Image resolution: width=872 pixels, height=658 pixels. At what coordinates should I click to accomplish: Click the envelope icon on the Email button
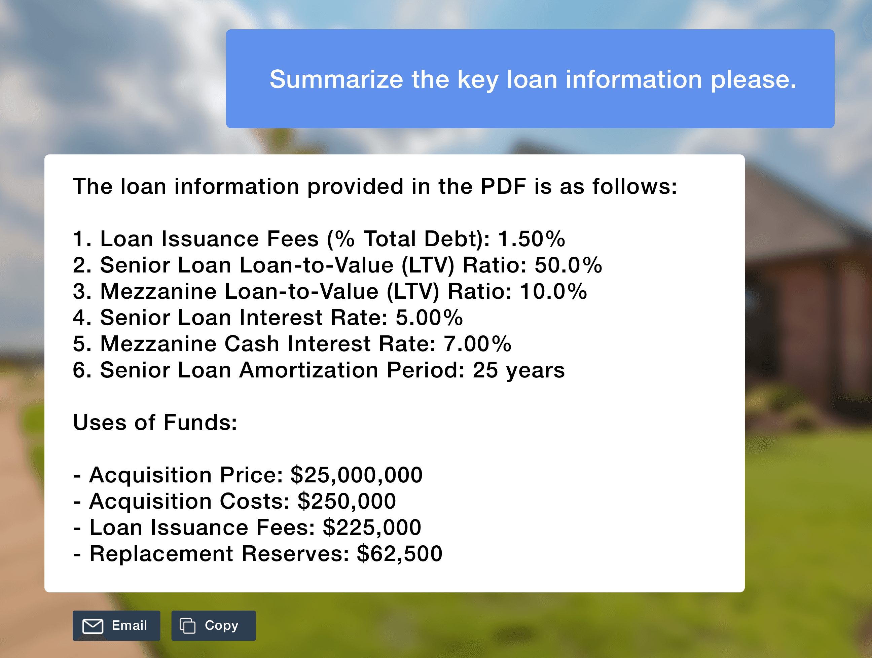pyautogui.click(x=93, y=626)
